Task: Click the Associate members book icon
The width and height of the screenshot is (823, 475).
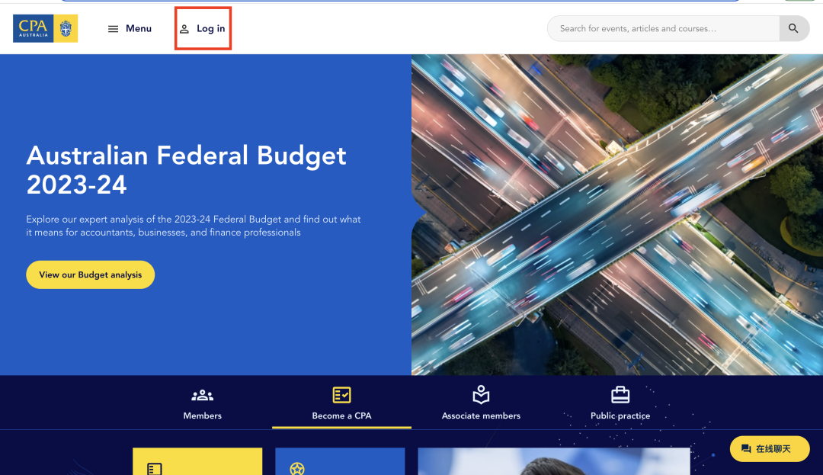Action: (481, 395)
